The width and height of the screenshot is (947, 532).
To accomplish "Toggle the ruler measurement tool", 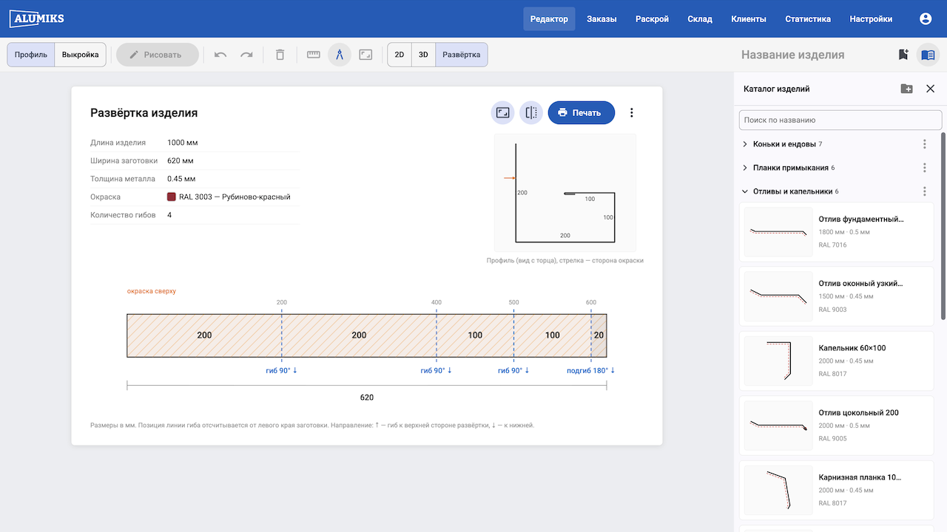I will pos(314,55).
